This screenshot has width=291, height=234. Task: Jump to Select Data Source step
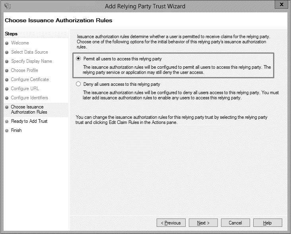(x=29, y=52)
